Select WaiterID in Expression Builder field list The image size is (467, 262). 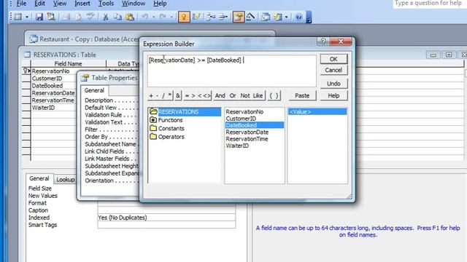[237, 146]
